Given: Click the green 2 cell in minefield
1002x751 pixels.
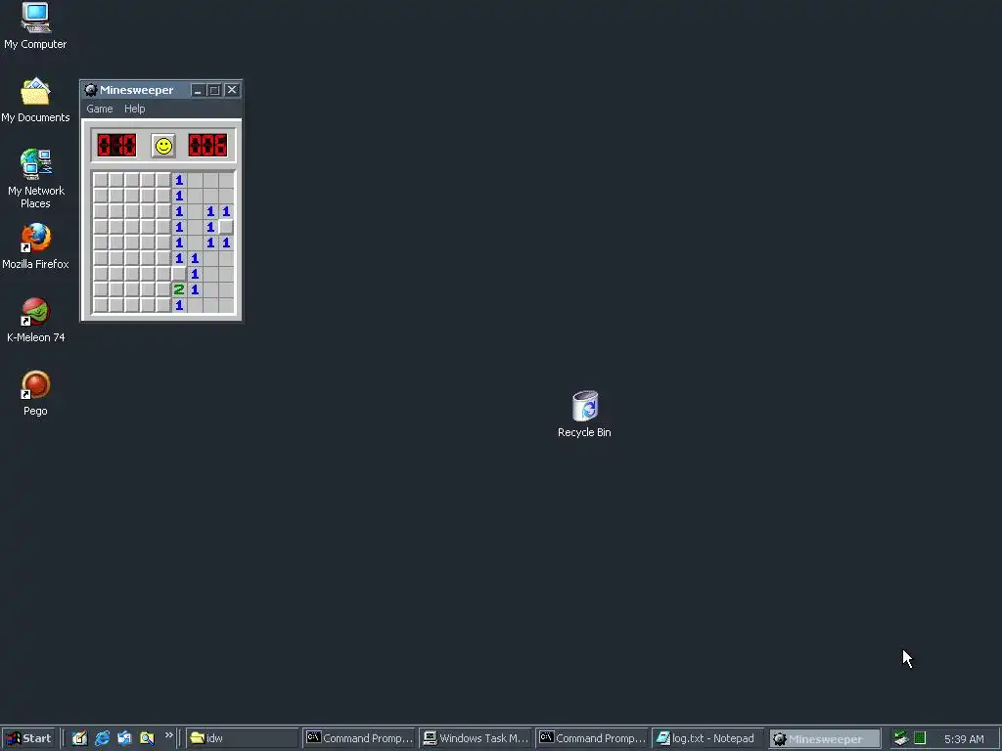Looking at the screenshot, I should click(x=179, y=289).
